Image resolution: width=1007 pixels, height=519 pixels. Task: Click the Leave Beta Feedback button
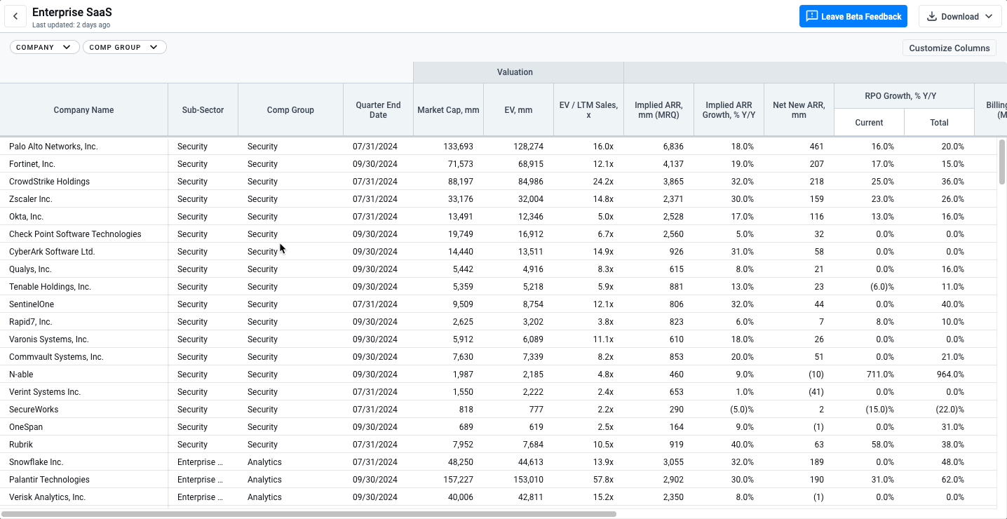click(853, 16)
